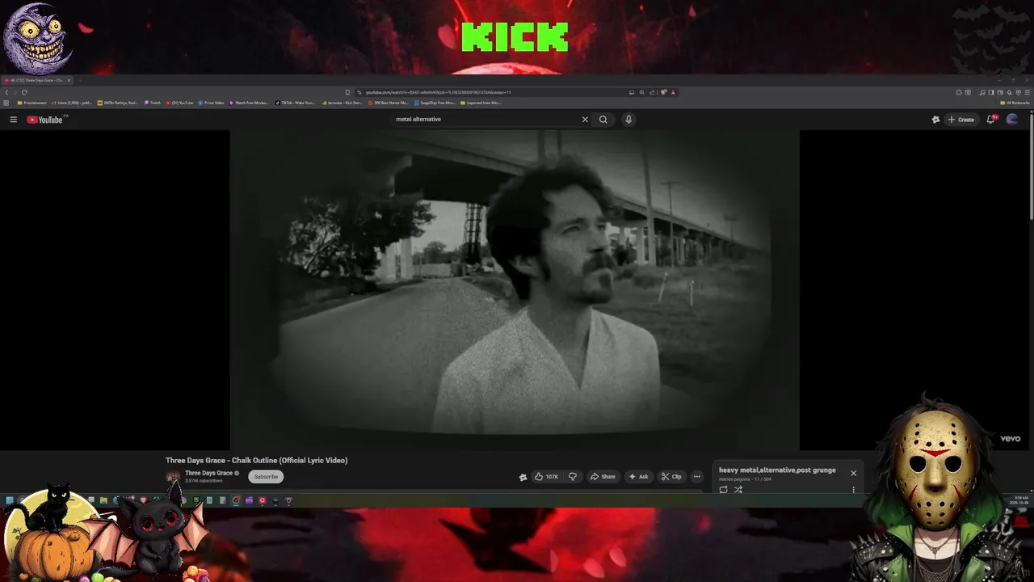The height and width of the screenshot is (582, 1034).
Task: Toggle playlist shuffle
Action: tap(738, 490)
